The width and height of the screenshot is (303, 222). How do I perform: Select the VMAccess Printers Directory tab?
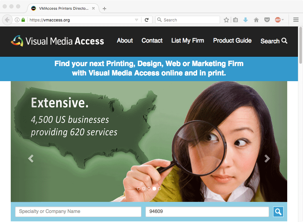[63, 8]
